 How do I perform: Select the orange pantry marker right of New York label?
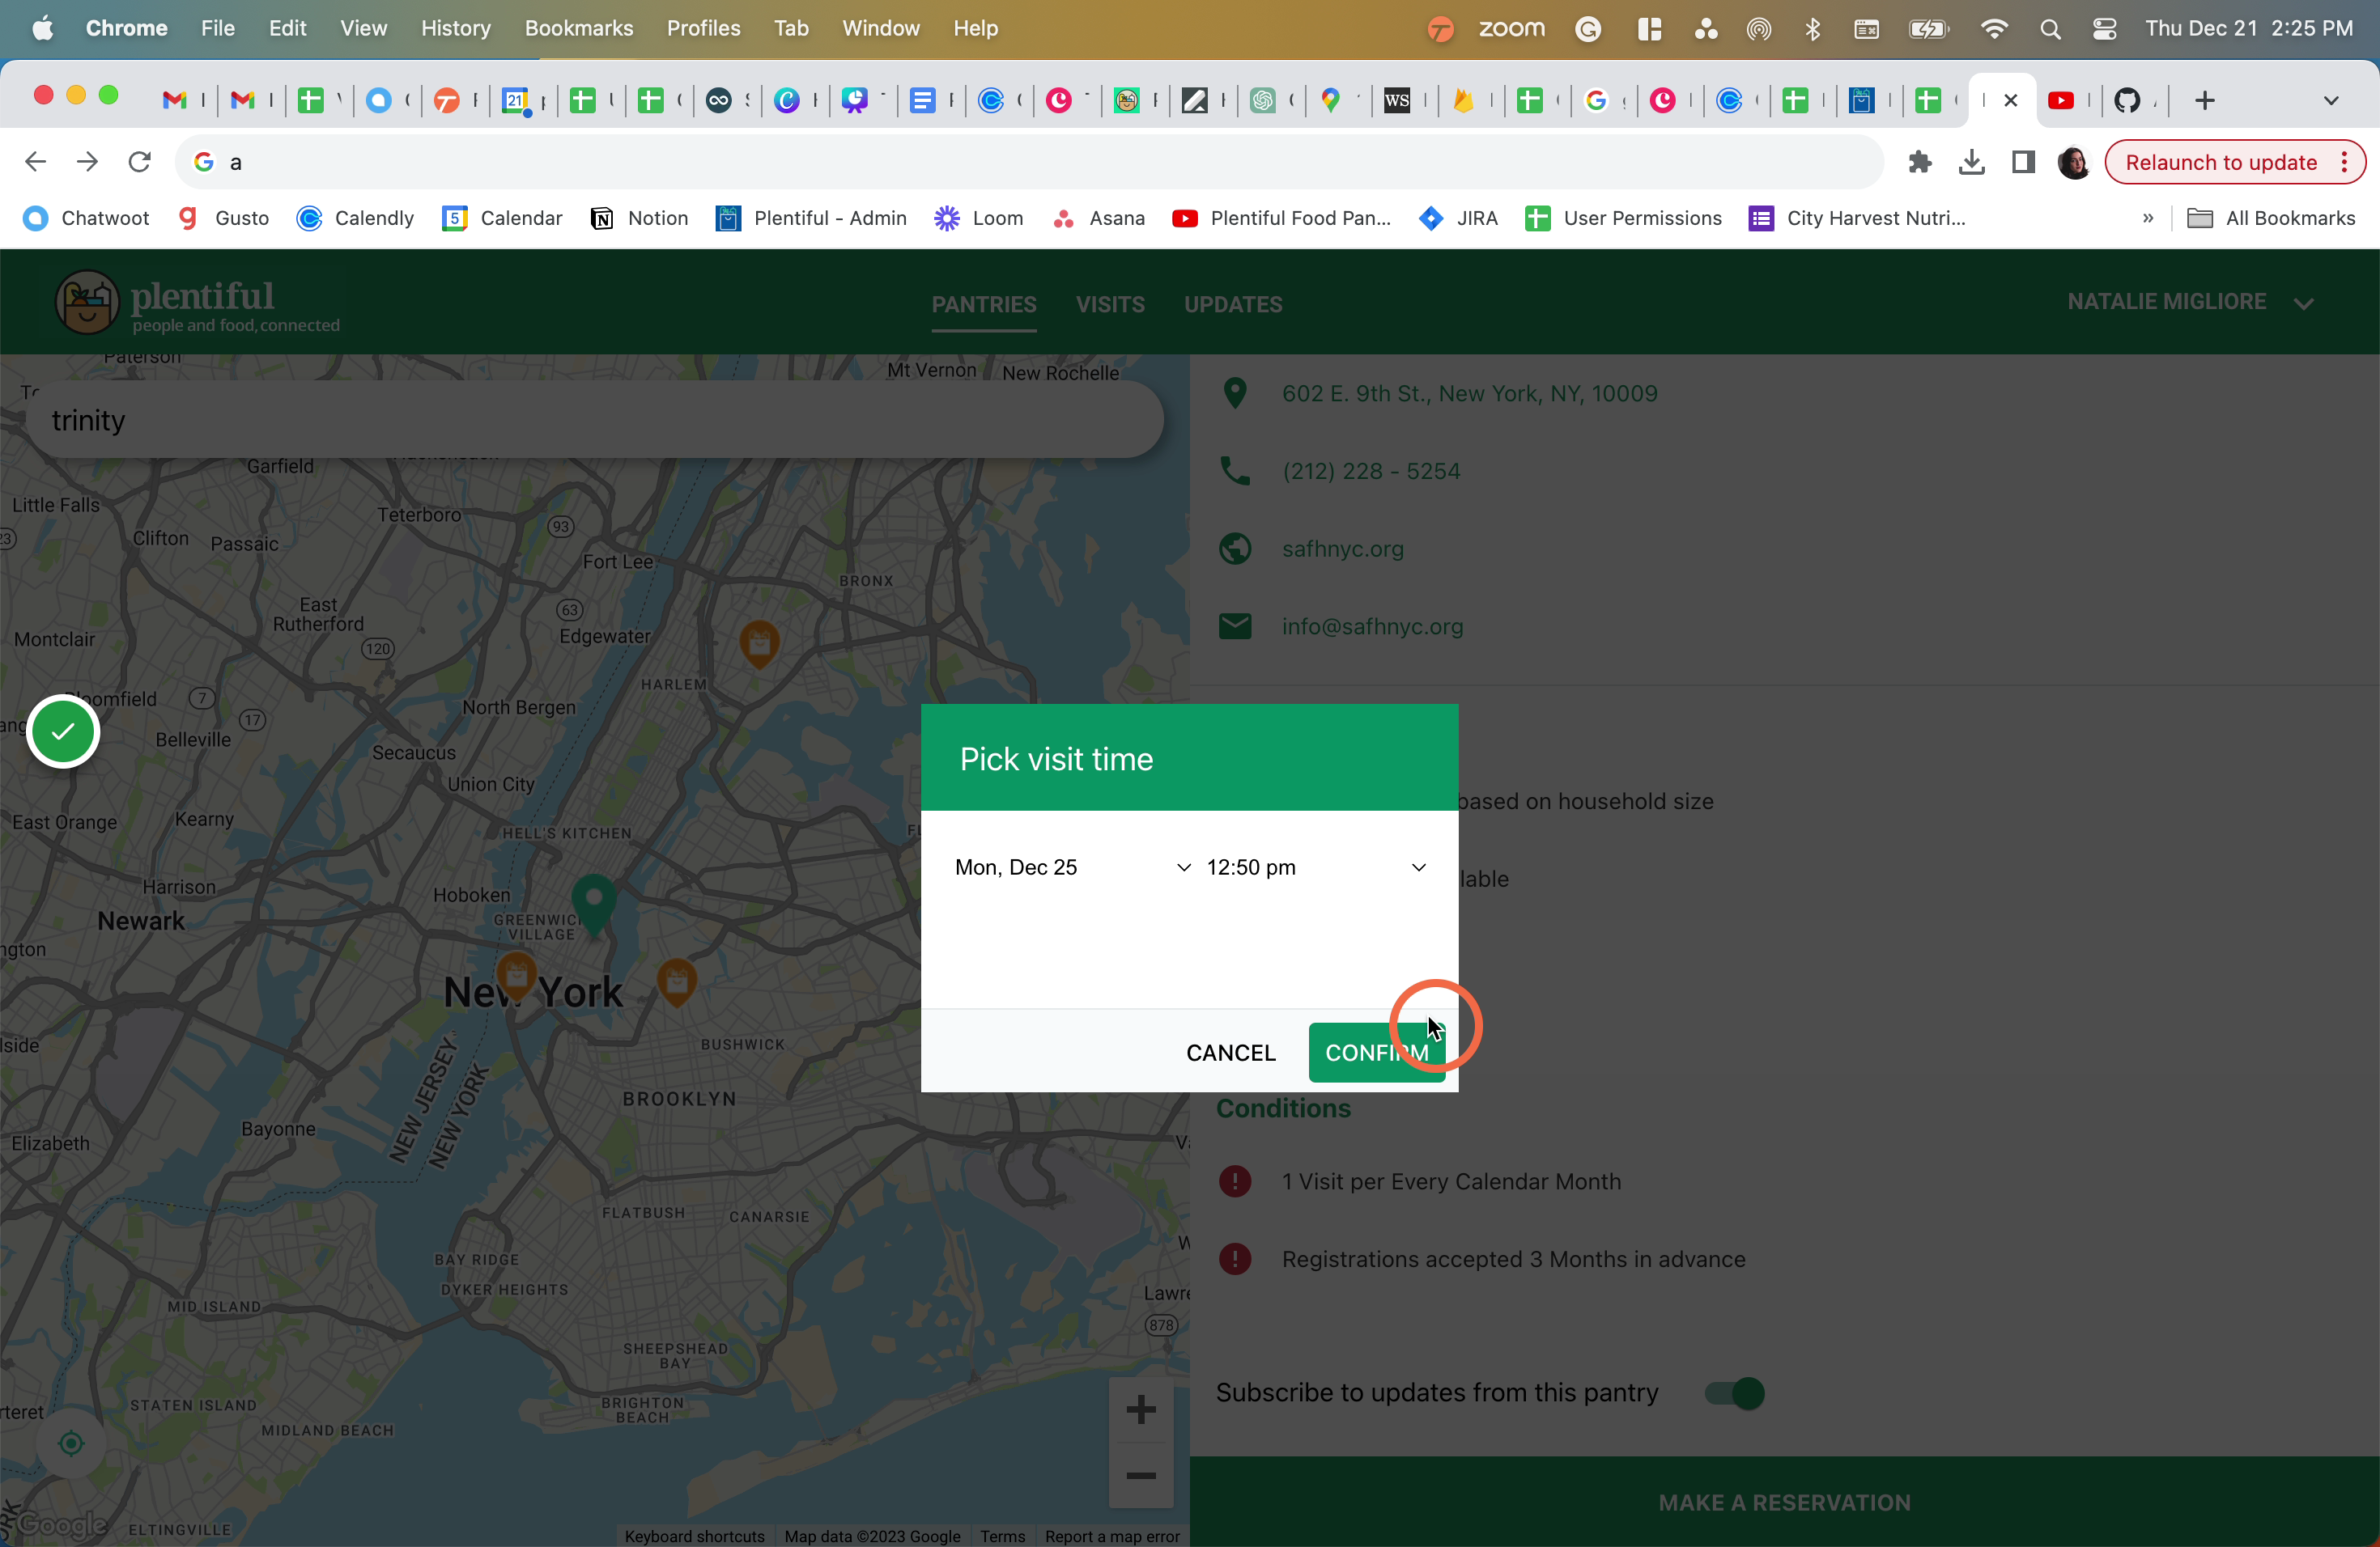pyautogui.click(x=677, y=981)
